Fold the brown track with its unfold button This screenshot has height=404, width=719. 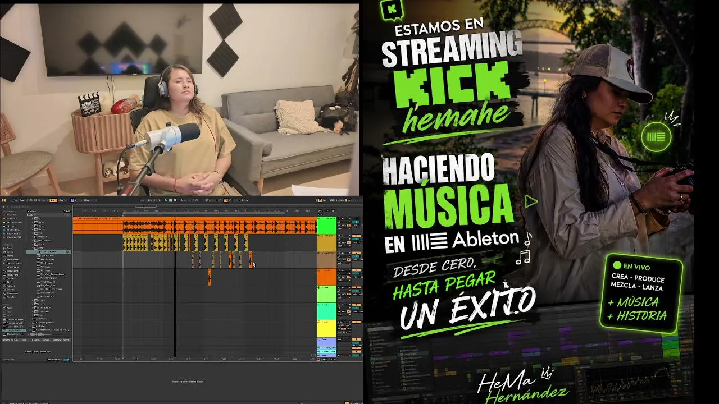click(x=320, y=253)
